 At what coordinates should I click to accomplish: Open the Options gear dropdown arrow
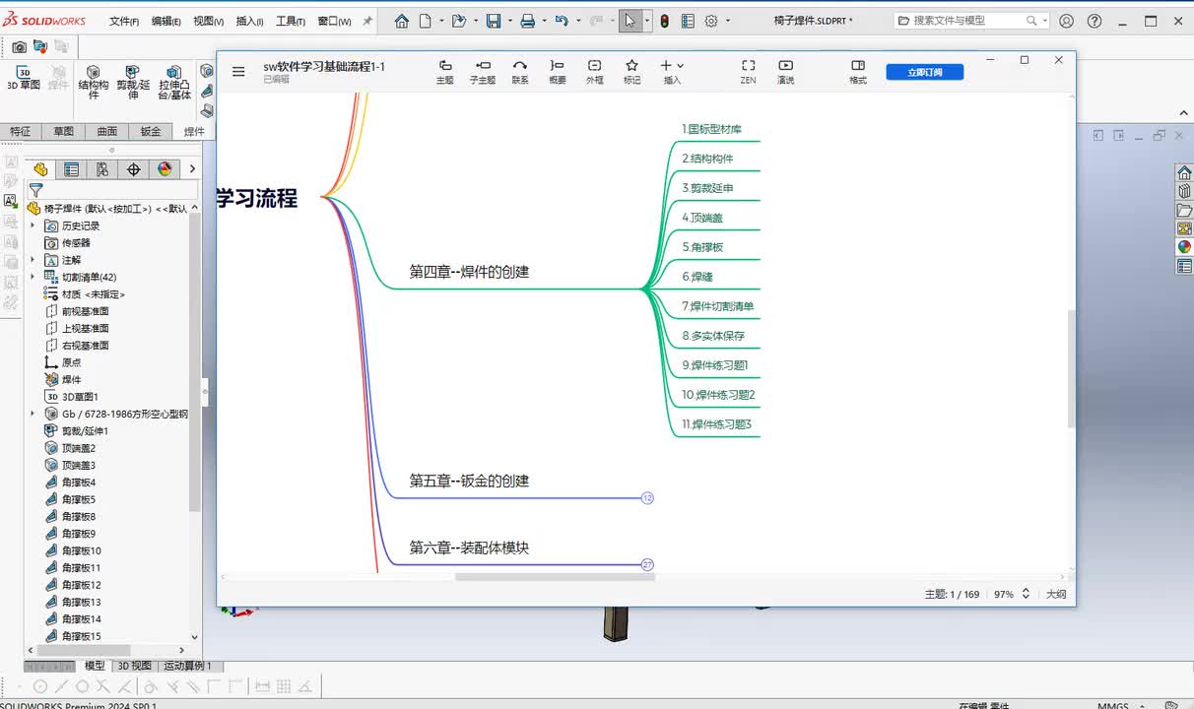point(727,21)
